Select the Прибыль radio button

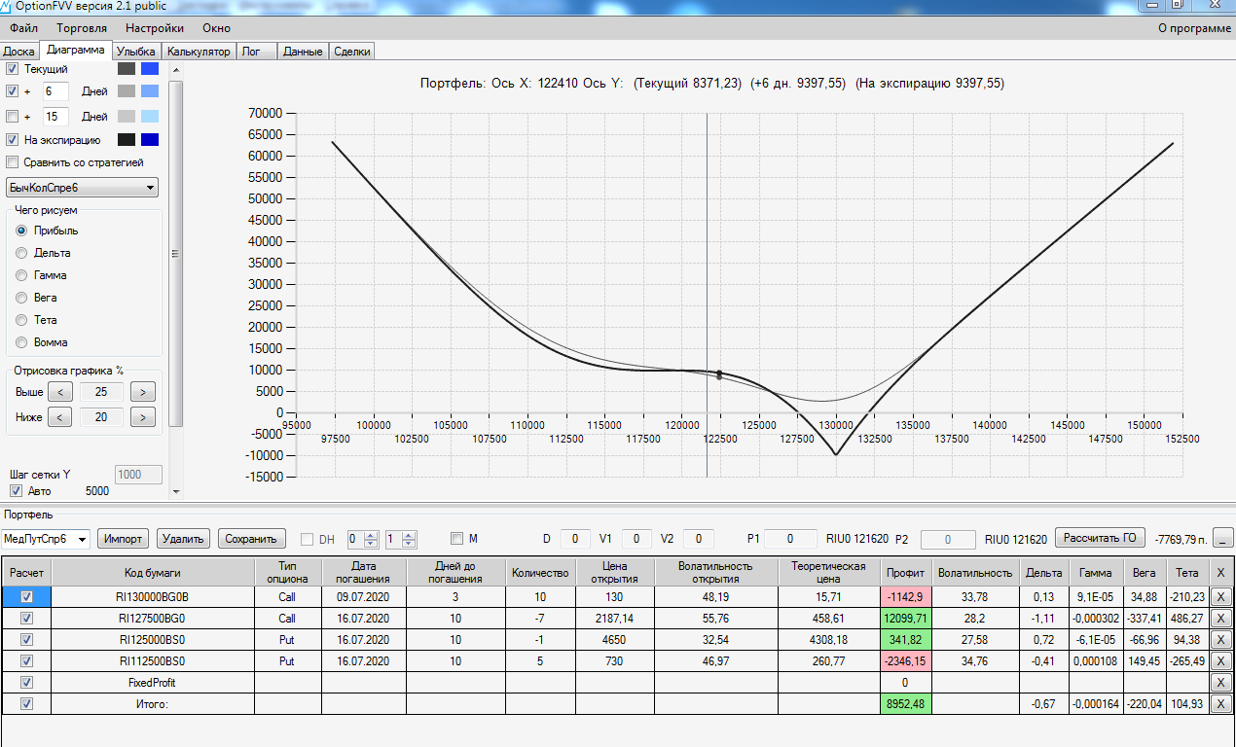21,231
